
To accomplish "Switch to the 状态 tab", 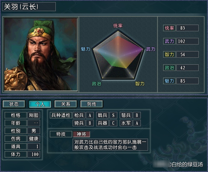I will [14, 104].
